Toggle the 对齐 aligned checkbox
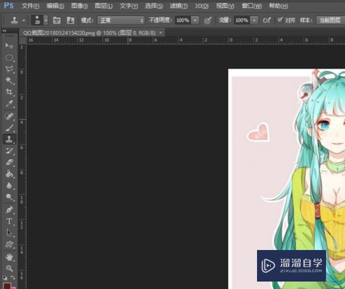Image resolution: width=345 pixels, height=289 pixels. tap(279, 20)
